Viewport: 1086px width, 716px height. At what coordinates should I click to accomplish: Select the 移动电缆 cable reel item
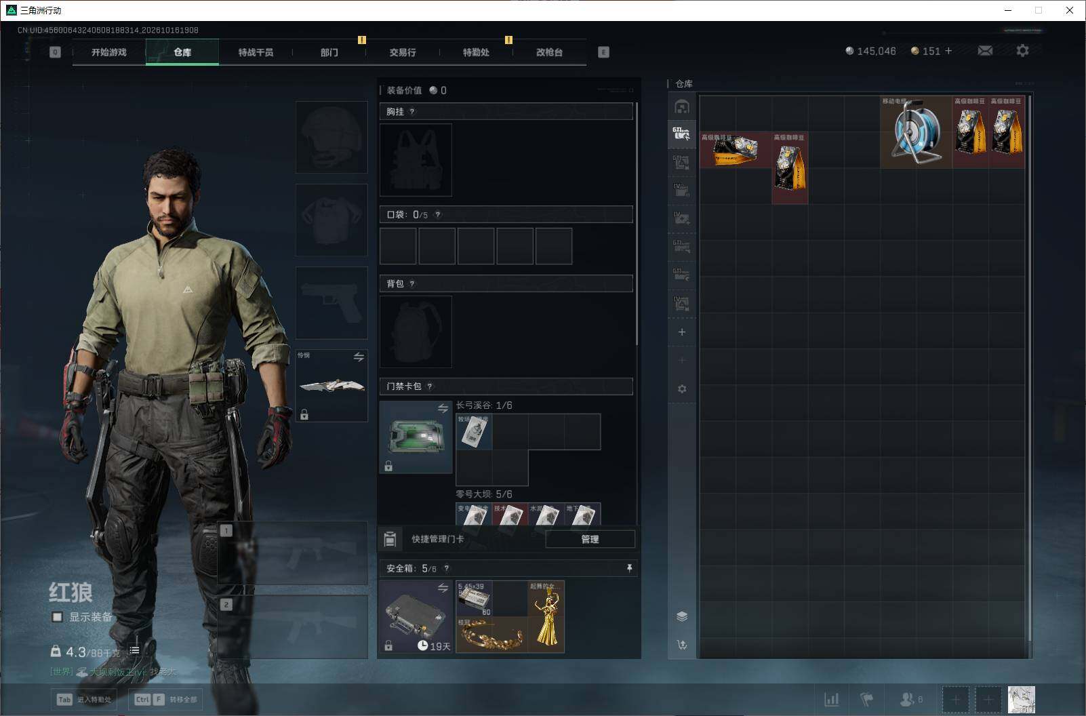pos(916,132)
